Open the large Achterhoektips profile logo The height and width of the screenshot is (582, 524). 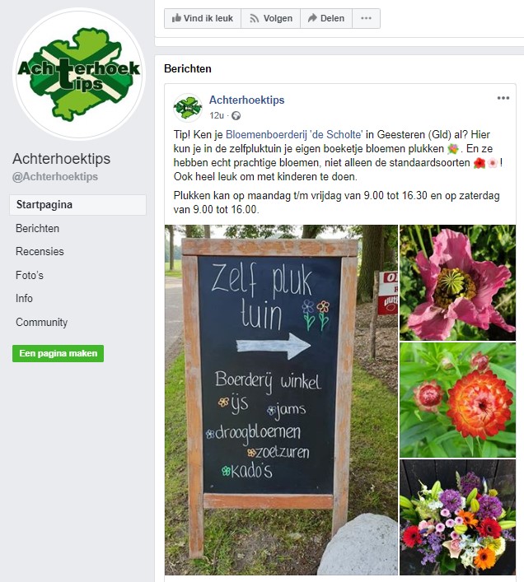[79, 74]
